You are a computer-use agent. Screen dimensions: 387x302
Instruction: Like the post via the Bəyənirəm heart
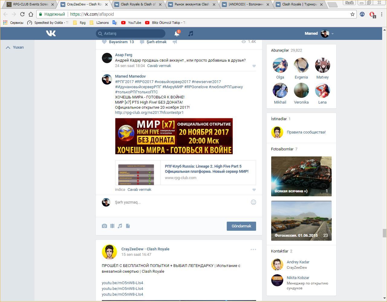pos(104,42)
